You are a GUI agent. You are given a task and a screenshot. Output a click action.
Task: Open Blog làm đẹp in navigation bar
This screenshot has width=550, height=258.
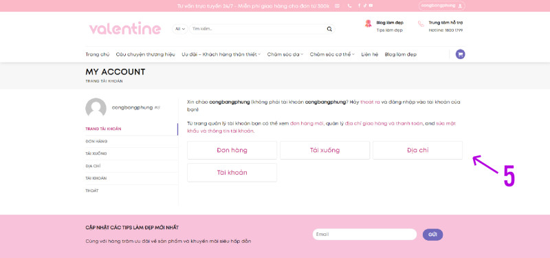pyautogui.click(x=401, y=54)
